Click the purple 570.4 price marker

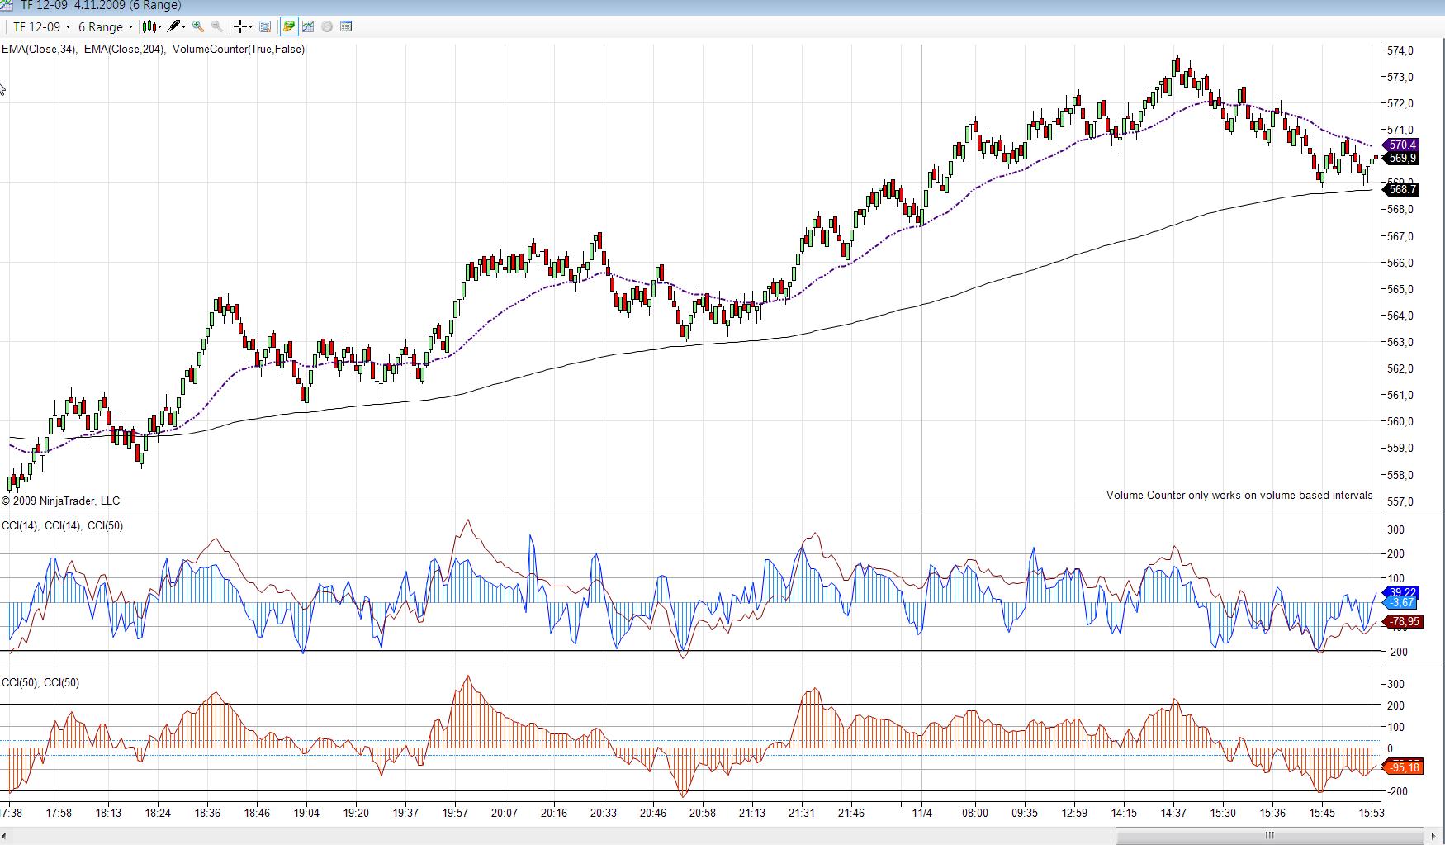(x=1402, y=145)
